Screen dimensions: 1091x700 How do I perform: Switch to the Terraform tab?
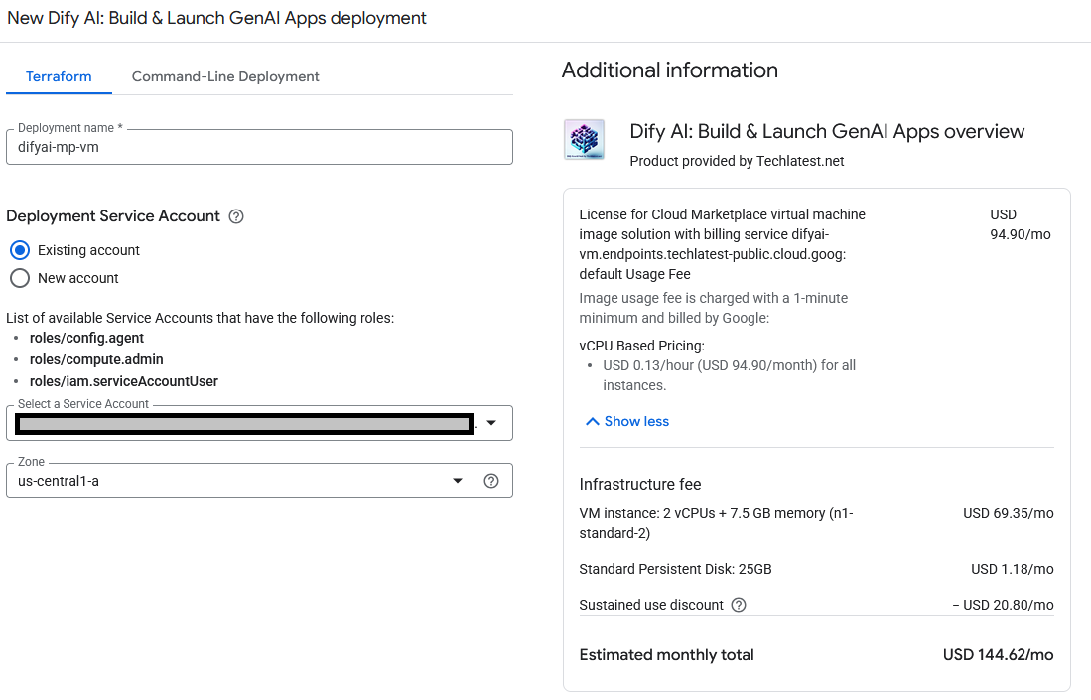click(x=59, y=76)
